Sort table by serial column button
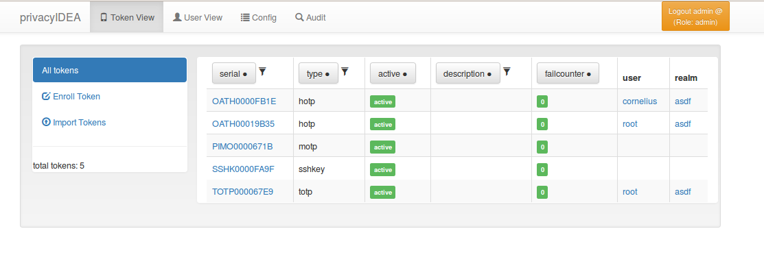This screenshot has width=764, height=255. 234,73
